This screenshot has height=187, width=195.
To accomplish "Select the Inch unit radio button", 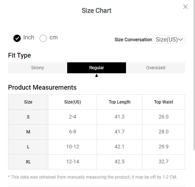I will tap(17, 38).
